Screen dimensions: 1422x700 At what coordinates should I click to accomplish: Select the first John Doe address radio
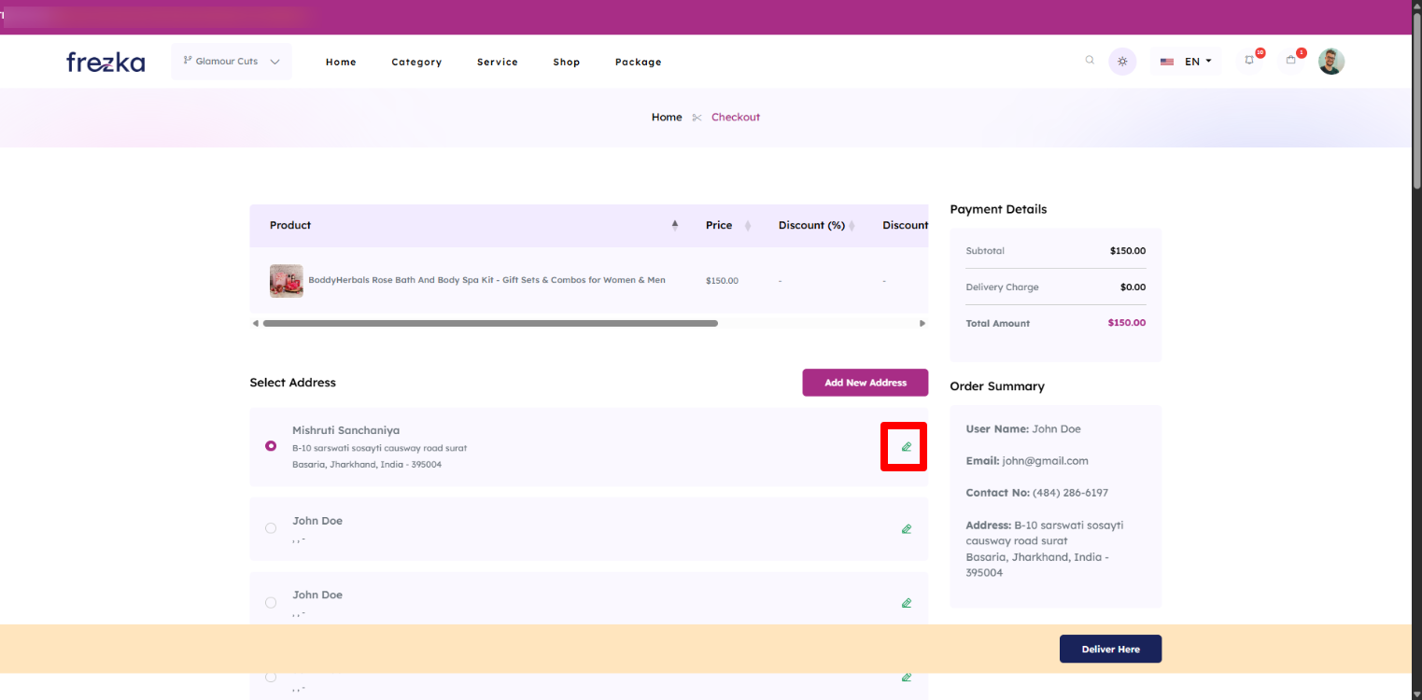pyautogui.click(x=271, y=528)
